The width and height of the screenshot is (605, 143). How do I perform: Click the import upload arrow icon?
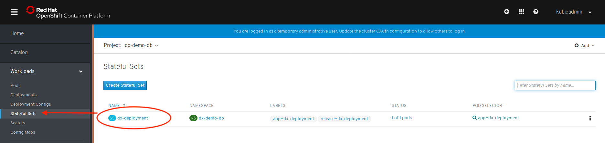(x=507, y=12)
